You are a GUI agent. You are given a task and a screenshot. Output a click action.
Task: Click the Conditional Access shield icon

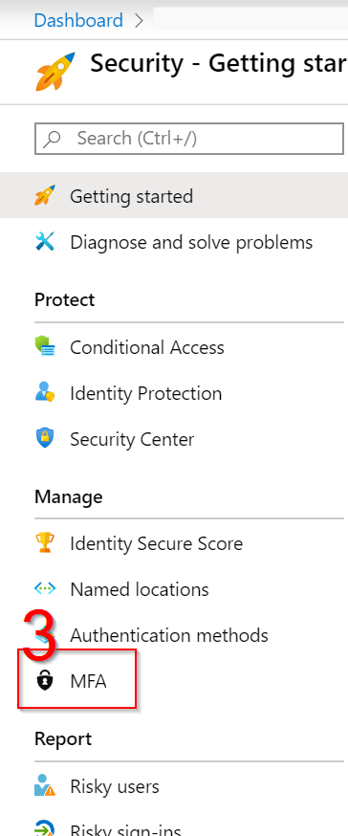[45, 347]
